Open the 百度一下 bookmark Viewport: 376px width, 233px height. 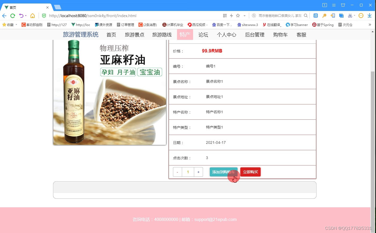(222, 25)
